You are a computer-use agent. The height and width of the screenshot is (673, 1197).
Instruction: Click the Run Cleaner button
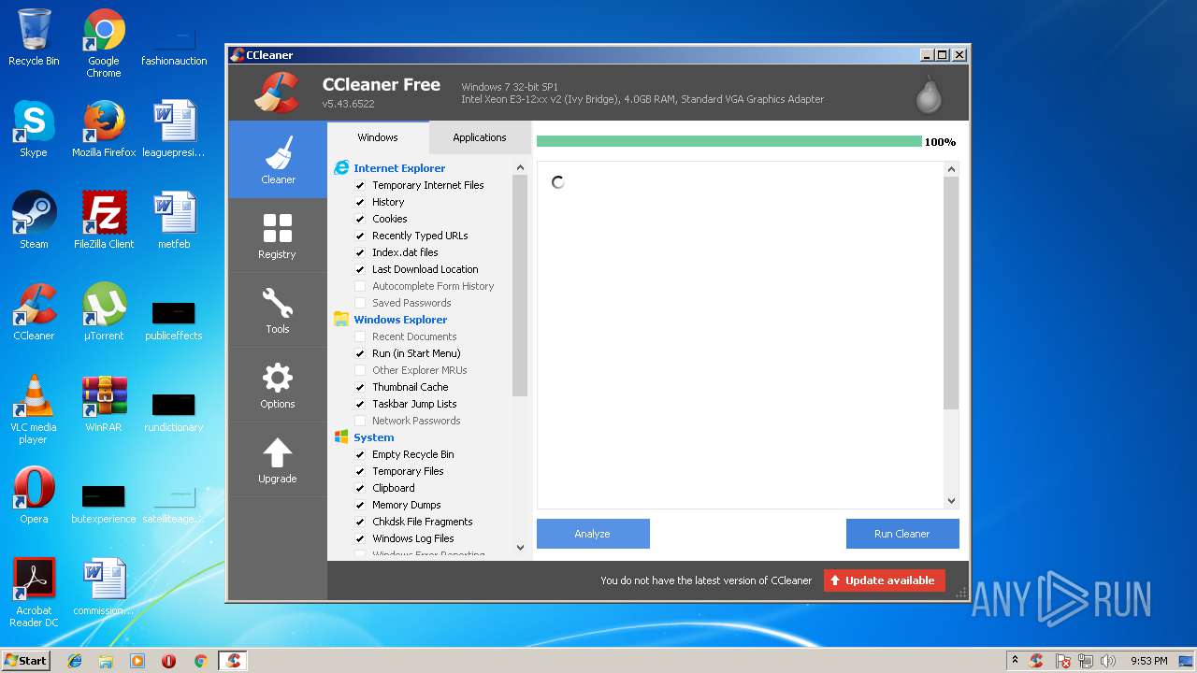click(x=902, y=534)
